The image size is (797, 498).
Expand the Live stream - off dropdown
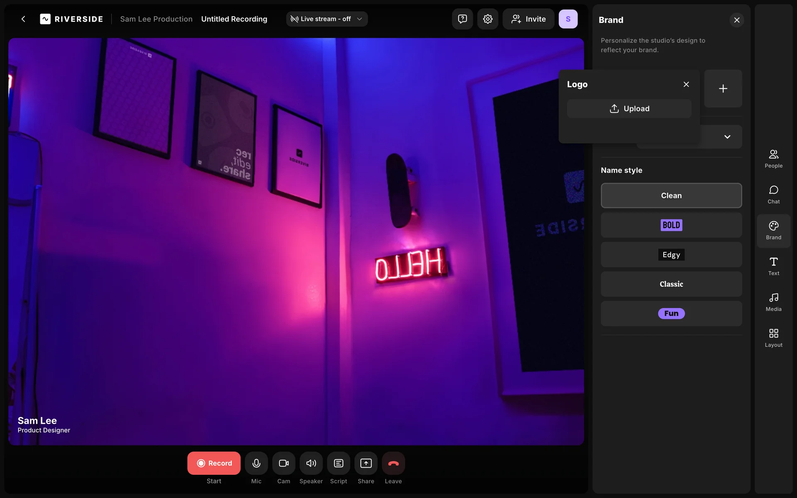point(327,19)
